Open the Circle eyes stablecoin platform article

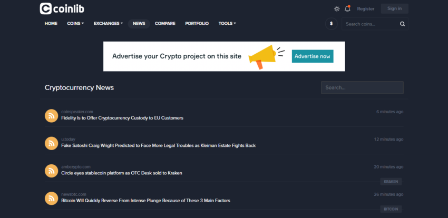click(122, 173)
